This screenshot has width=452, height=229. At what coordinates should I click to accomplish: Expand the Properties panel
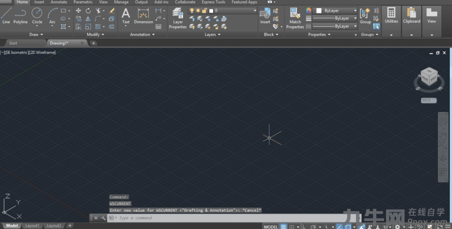pyautogui.click(x=319, y=34)
